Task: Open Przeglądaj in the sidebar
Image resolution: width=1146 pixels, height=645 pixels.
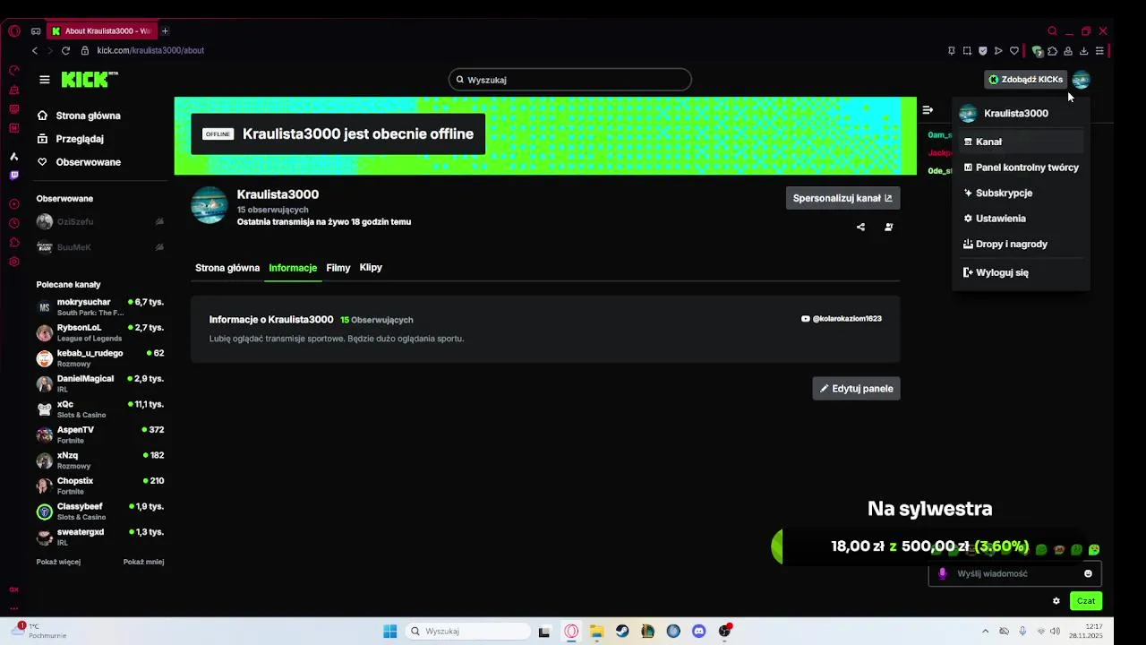Action: pos(70,139)
